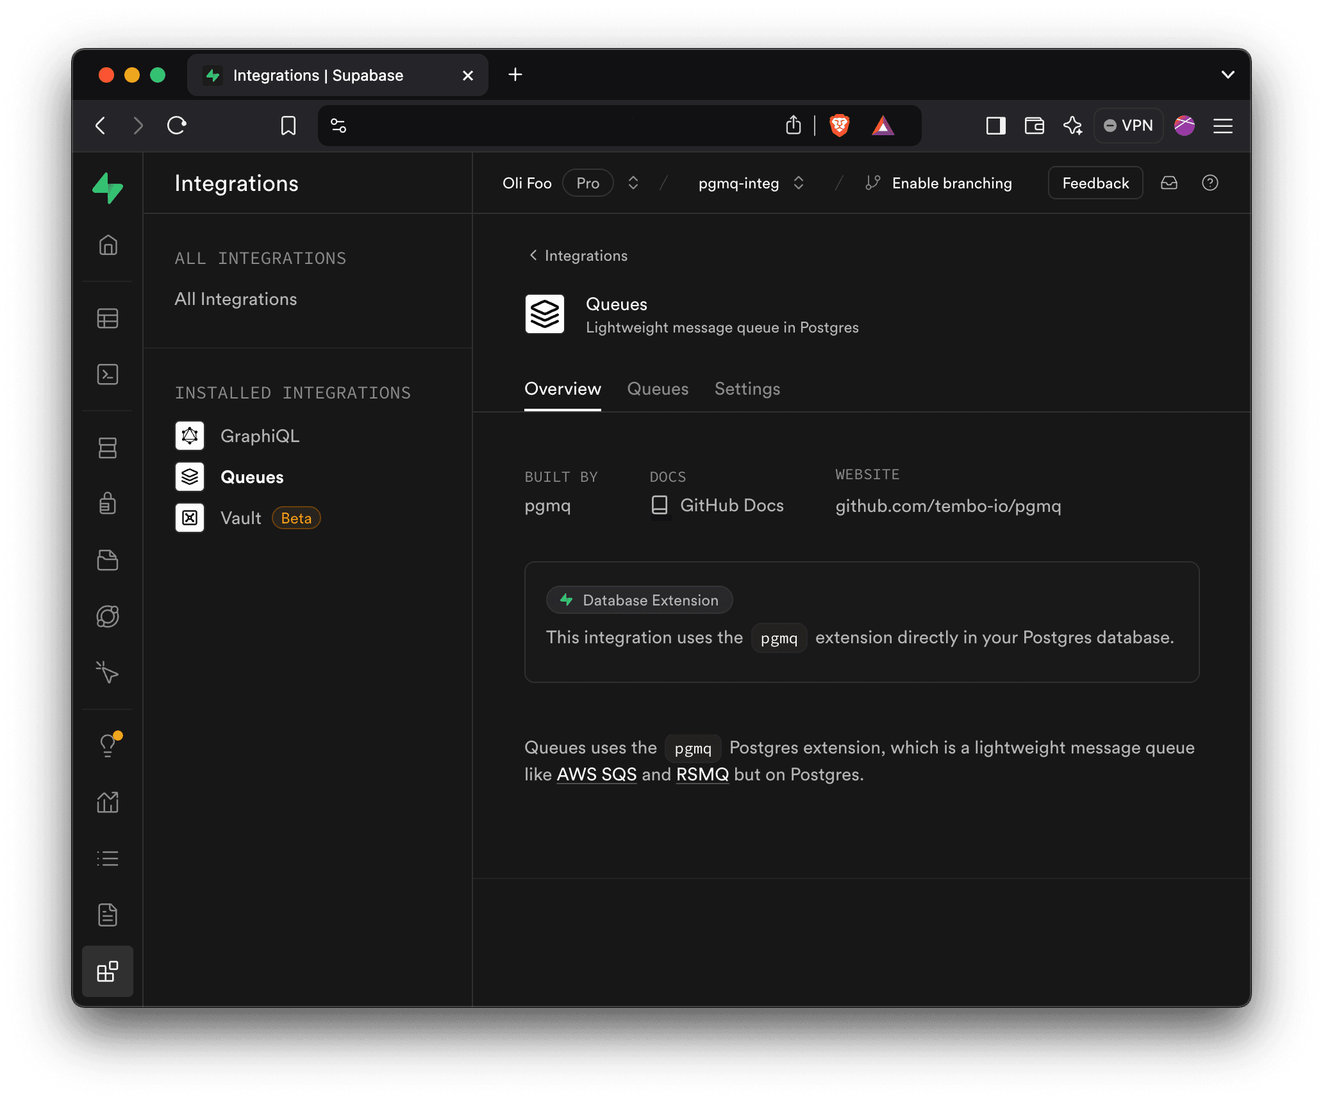
Task: Open the SQL Editor icon
Action: 108,375
